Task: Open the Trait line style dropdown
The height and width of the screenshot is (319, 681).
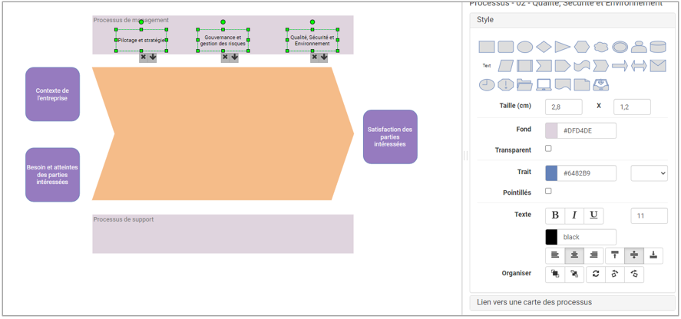Action: 649,173
